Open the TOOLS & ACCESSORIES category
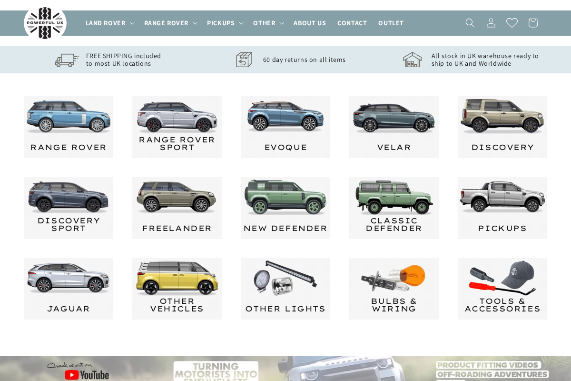This screenshot has height=381, width=571. click(502, 289)
